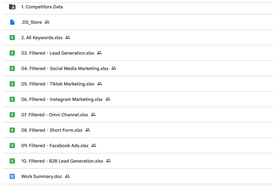Click shared icon beside Social Media Marketing.xlsx
This screenshot has width=273, height=187.
point(114,68)
